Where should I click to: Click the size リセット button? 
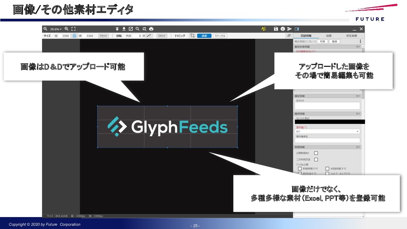(x=103, y=36)
